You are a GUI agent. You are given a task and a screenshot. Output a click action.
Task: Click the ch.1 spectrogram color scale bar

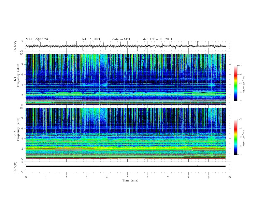point(236,83)
